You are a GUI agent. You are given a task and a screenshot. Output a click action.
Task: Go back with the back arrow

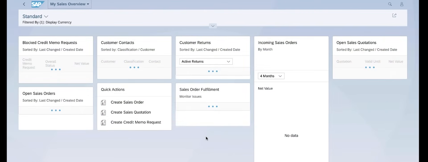tap(24, 4)
